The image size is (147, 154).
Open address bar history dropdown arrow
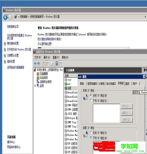coord(145,17)
